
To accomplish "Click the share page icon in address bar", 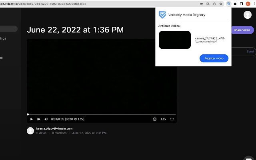I will click(x=214, y=4).
